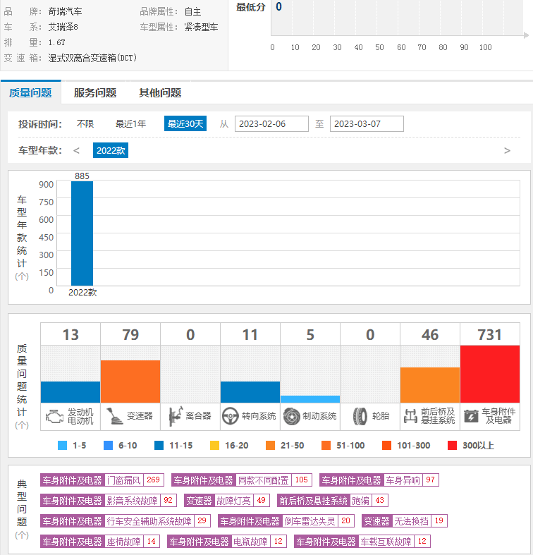Select the 最近30天 time filter

(185, 124)
